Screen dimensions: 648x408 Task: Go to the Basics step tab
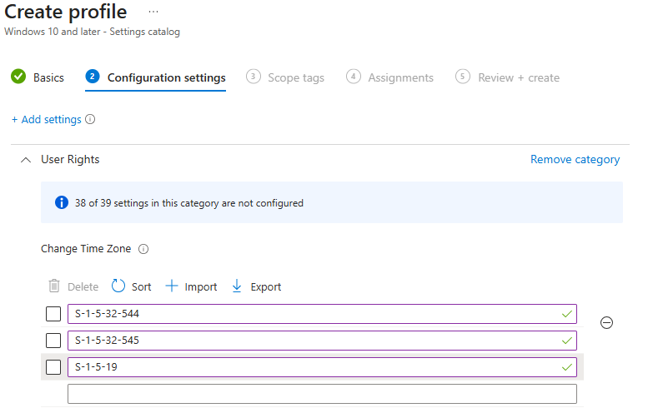[38, 77]
